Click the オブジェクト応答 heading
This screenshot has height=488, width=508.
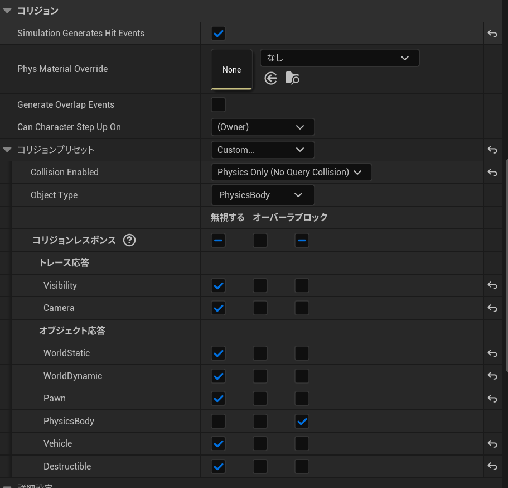click(72, 331)
